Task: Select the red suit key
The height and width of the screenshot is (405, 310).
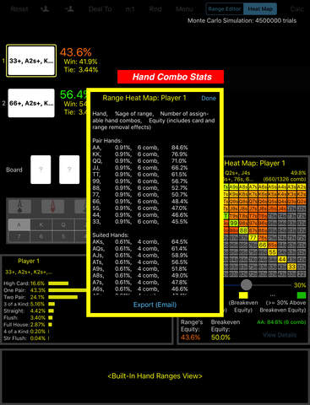Action: (x=52, y=206)
